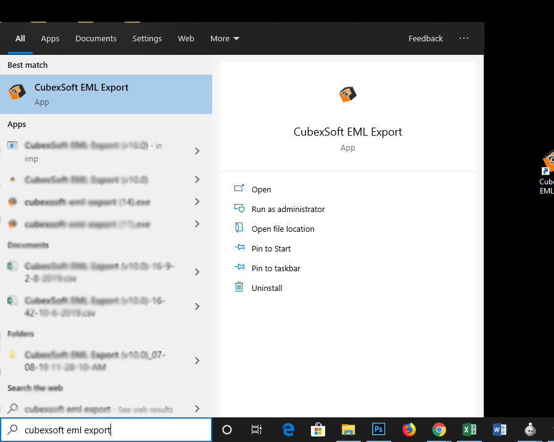This screenshot has height=442, width=554.
Task: Expand arrow for 'See web results' entry
Action: tap(197, 409)
